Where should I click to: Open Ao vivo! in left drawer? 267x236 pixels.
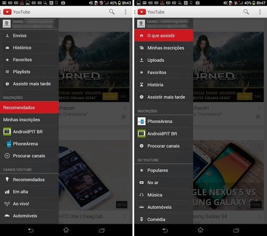pos(29,204)
